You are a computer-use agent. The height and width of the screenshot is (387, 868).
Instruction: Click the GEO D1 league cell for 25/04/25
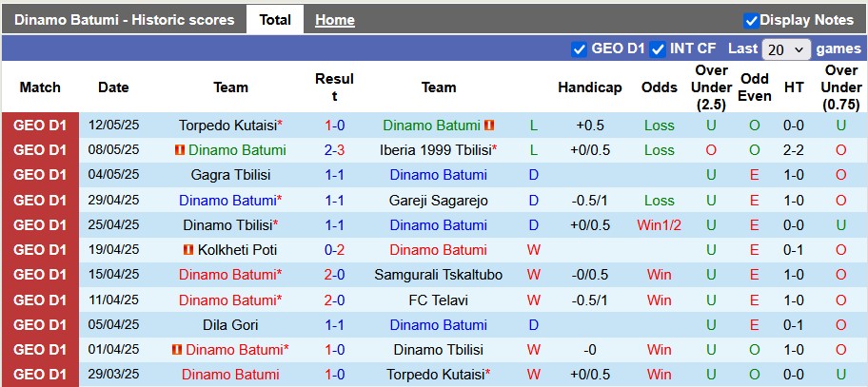click(x=40, y=225)
